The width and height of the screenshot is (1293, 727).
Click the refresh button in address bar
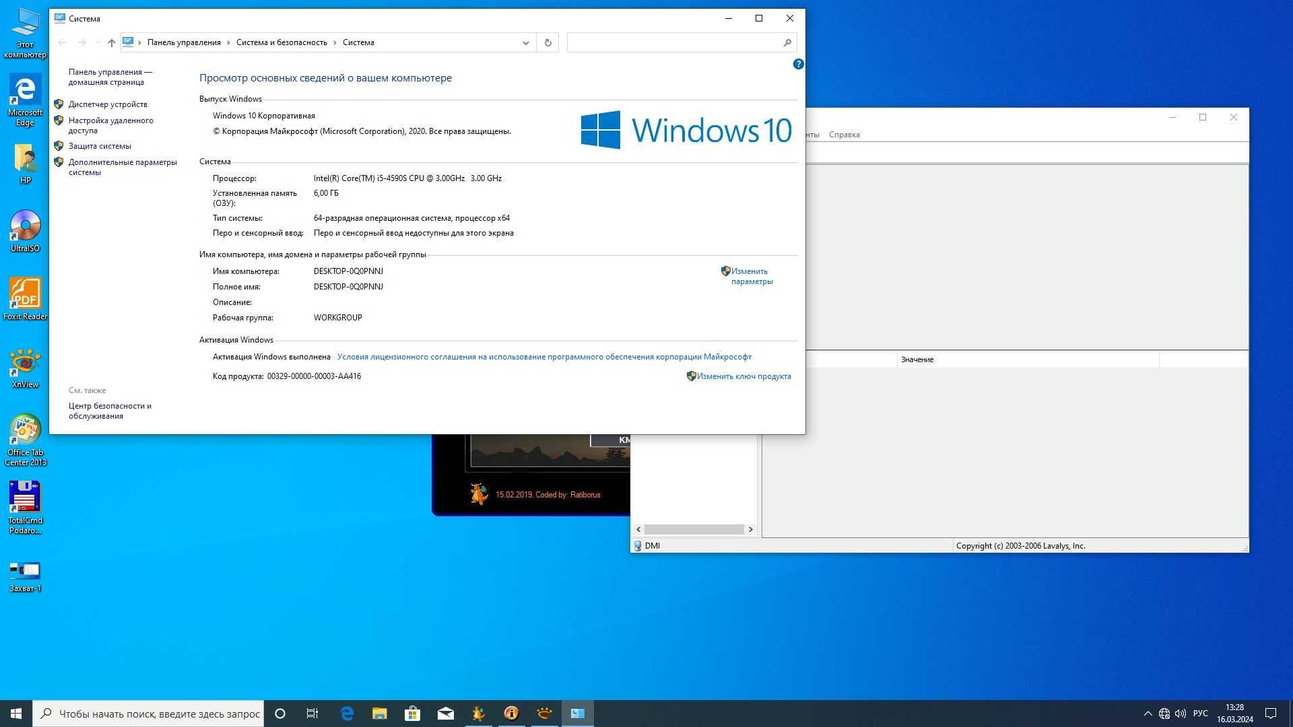click(x=548, y=42)
